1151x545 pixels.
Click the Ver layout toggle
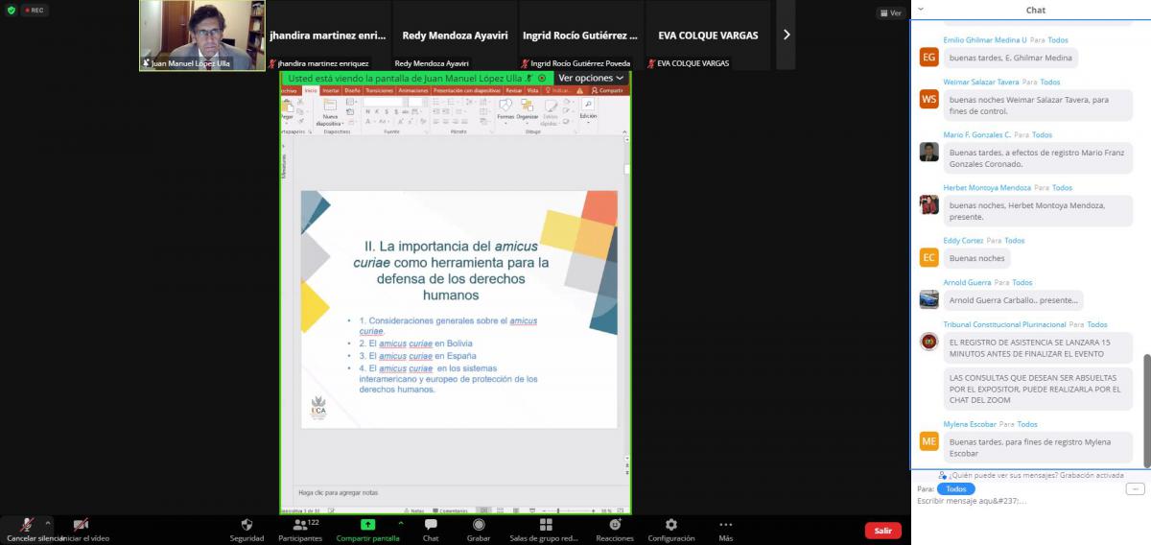coord(890,12)
